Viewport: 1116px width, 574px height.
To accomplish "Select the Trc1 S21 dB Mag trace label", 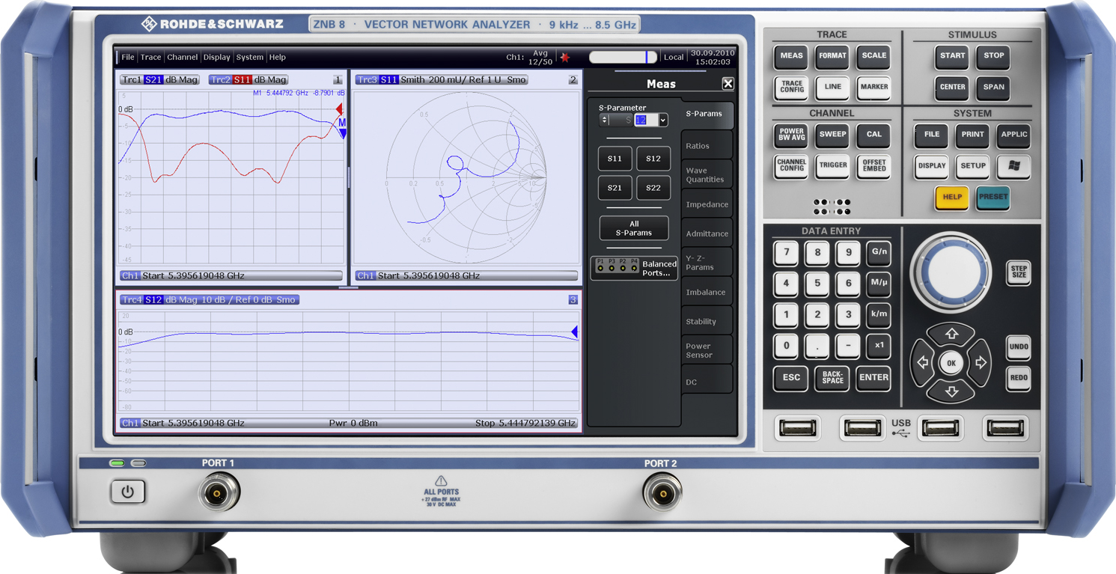I will click(x=159, y=79).
